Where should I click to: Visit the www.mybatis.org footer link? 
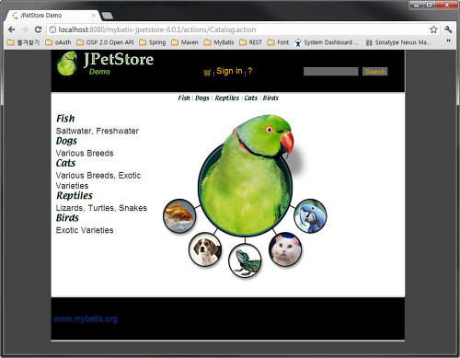[x=86, y=318]
